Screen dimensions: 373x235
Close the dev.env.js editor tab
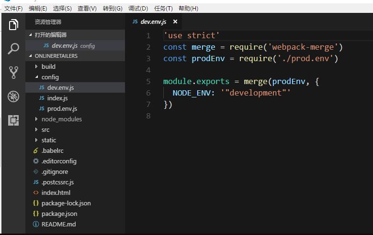point(175,21)
